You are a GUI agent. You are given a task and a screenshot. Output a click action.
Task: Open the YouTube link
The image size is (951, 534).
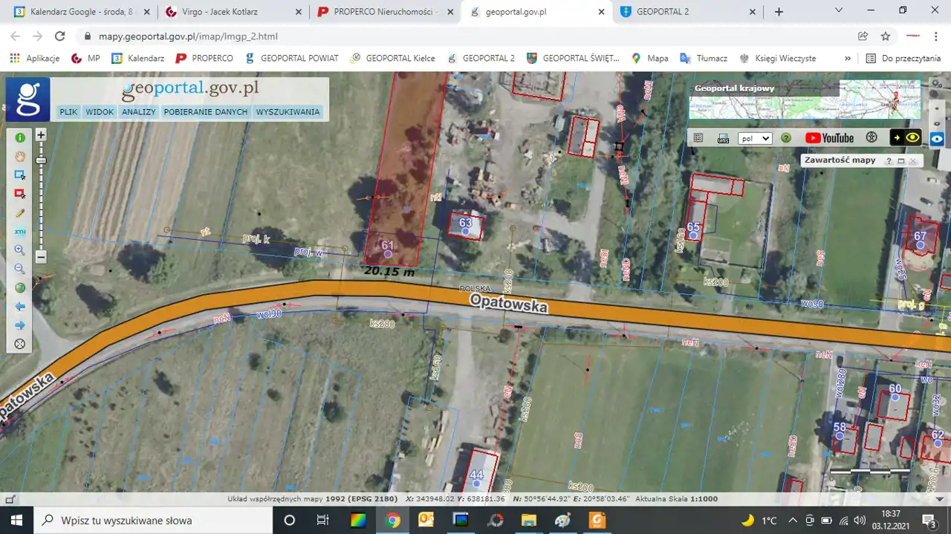[829, 138]
